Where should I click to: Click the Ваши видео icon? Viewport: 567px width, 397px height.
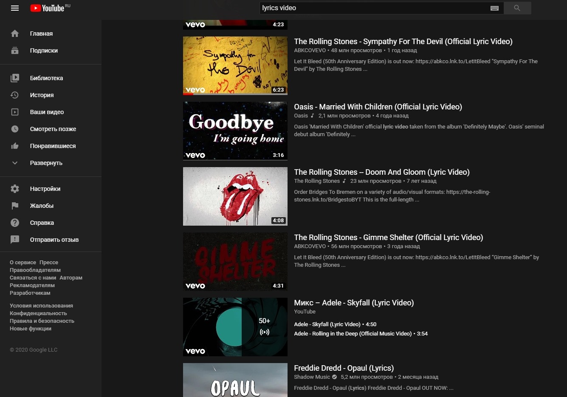(x=15, y=112)
